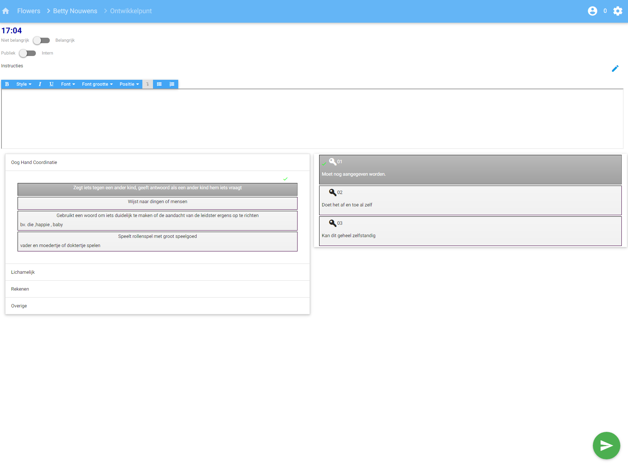Toggle bold formatting

tap(7, 84)
